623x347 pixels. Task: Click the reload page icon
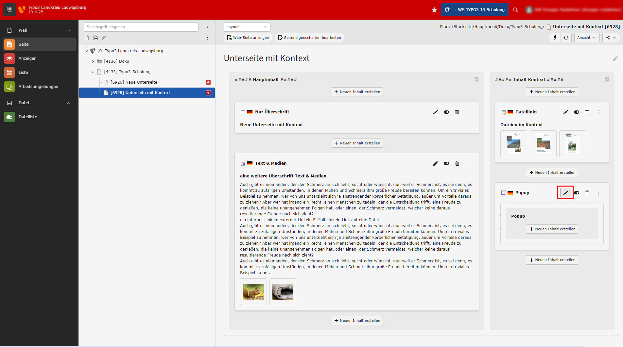566,38
